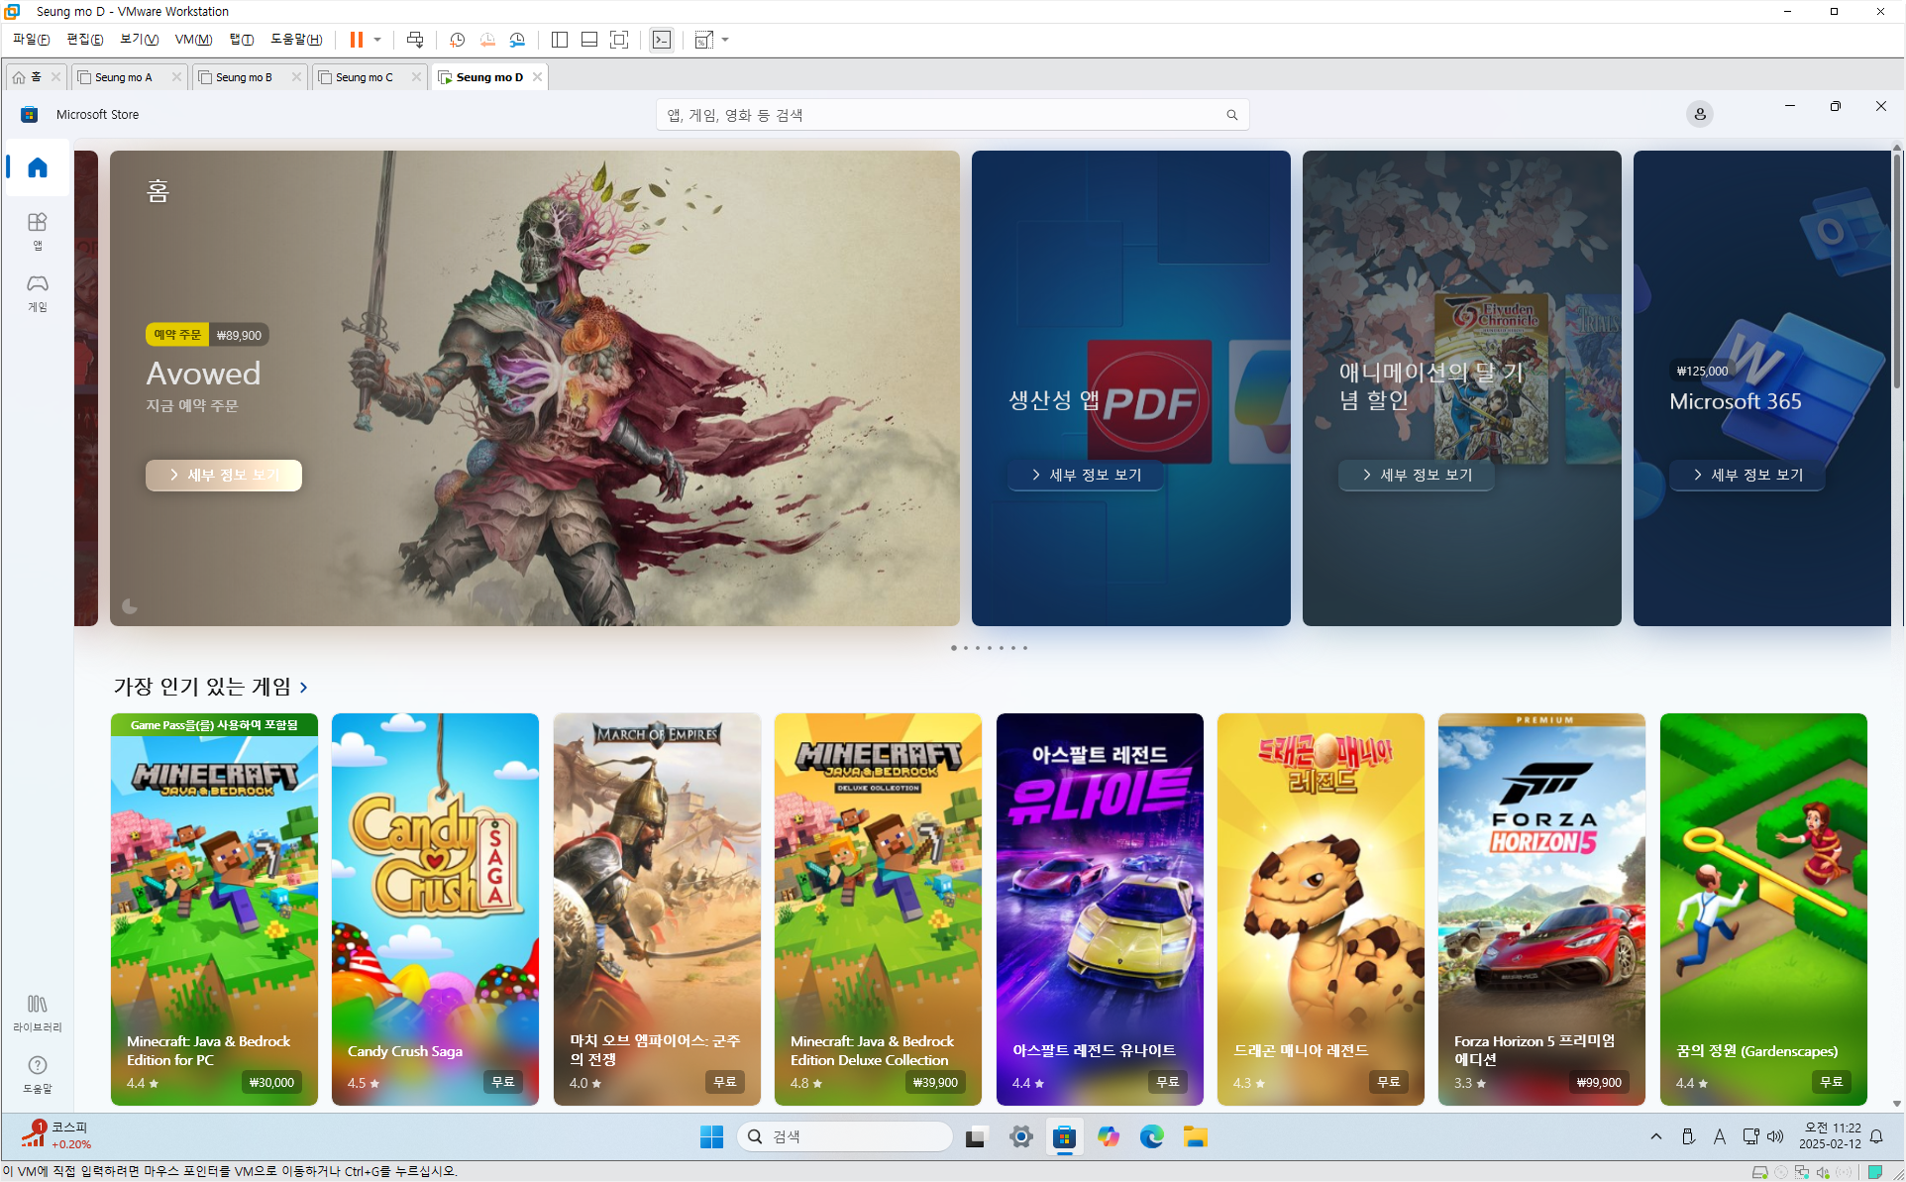Click Avowed details button
Screen dimensions: 1906x1182
[224, 475]
